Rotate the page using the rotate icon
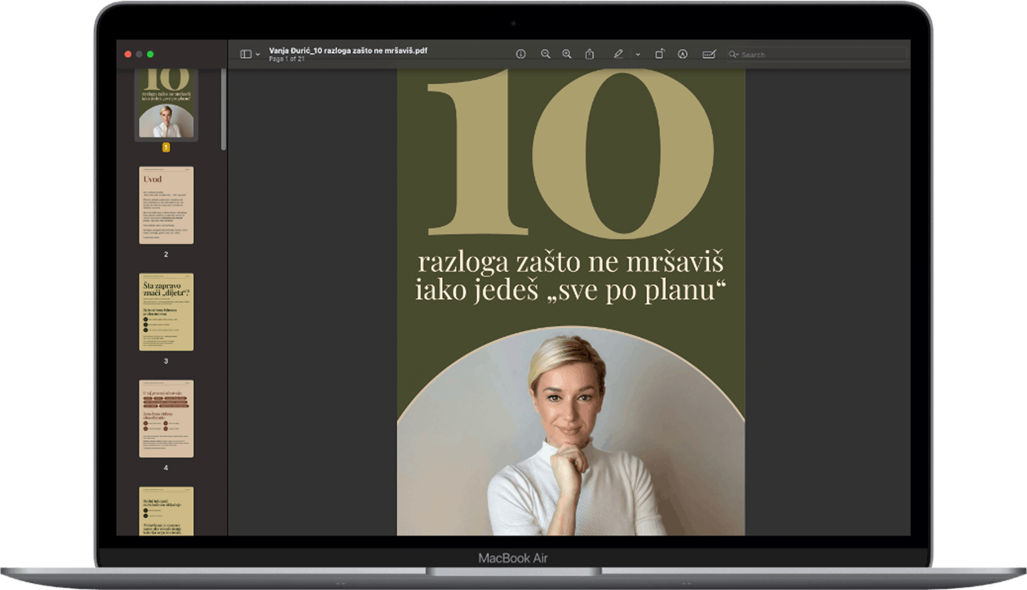 659,54
